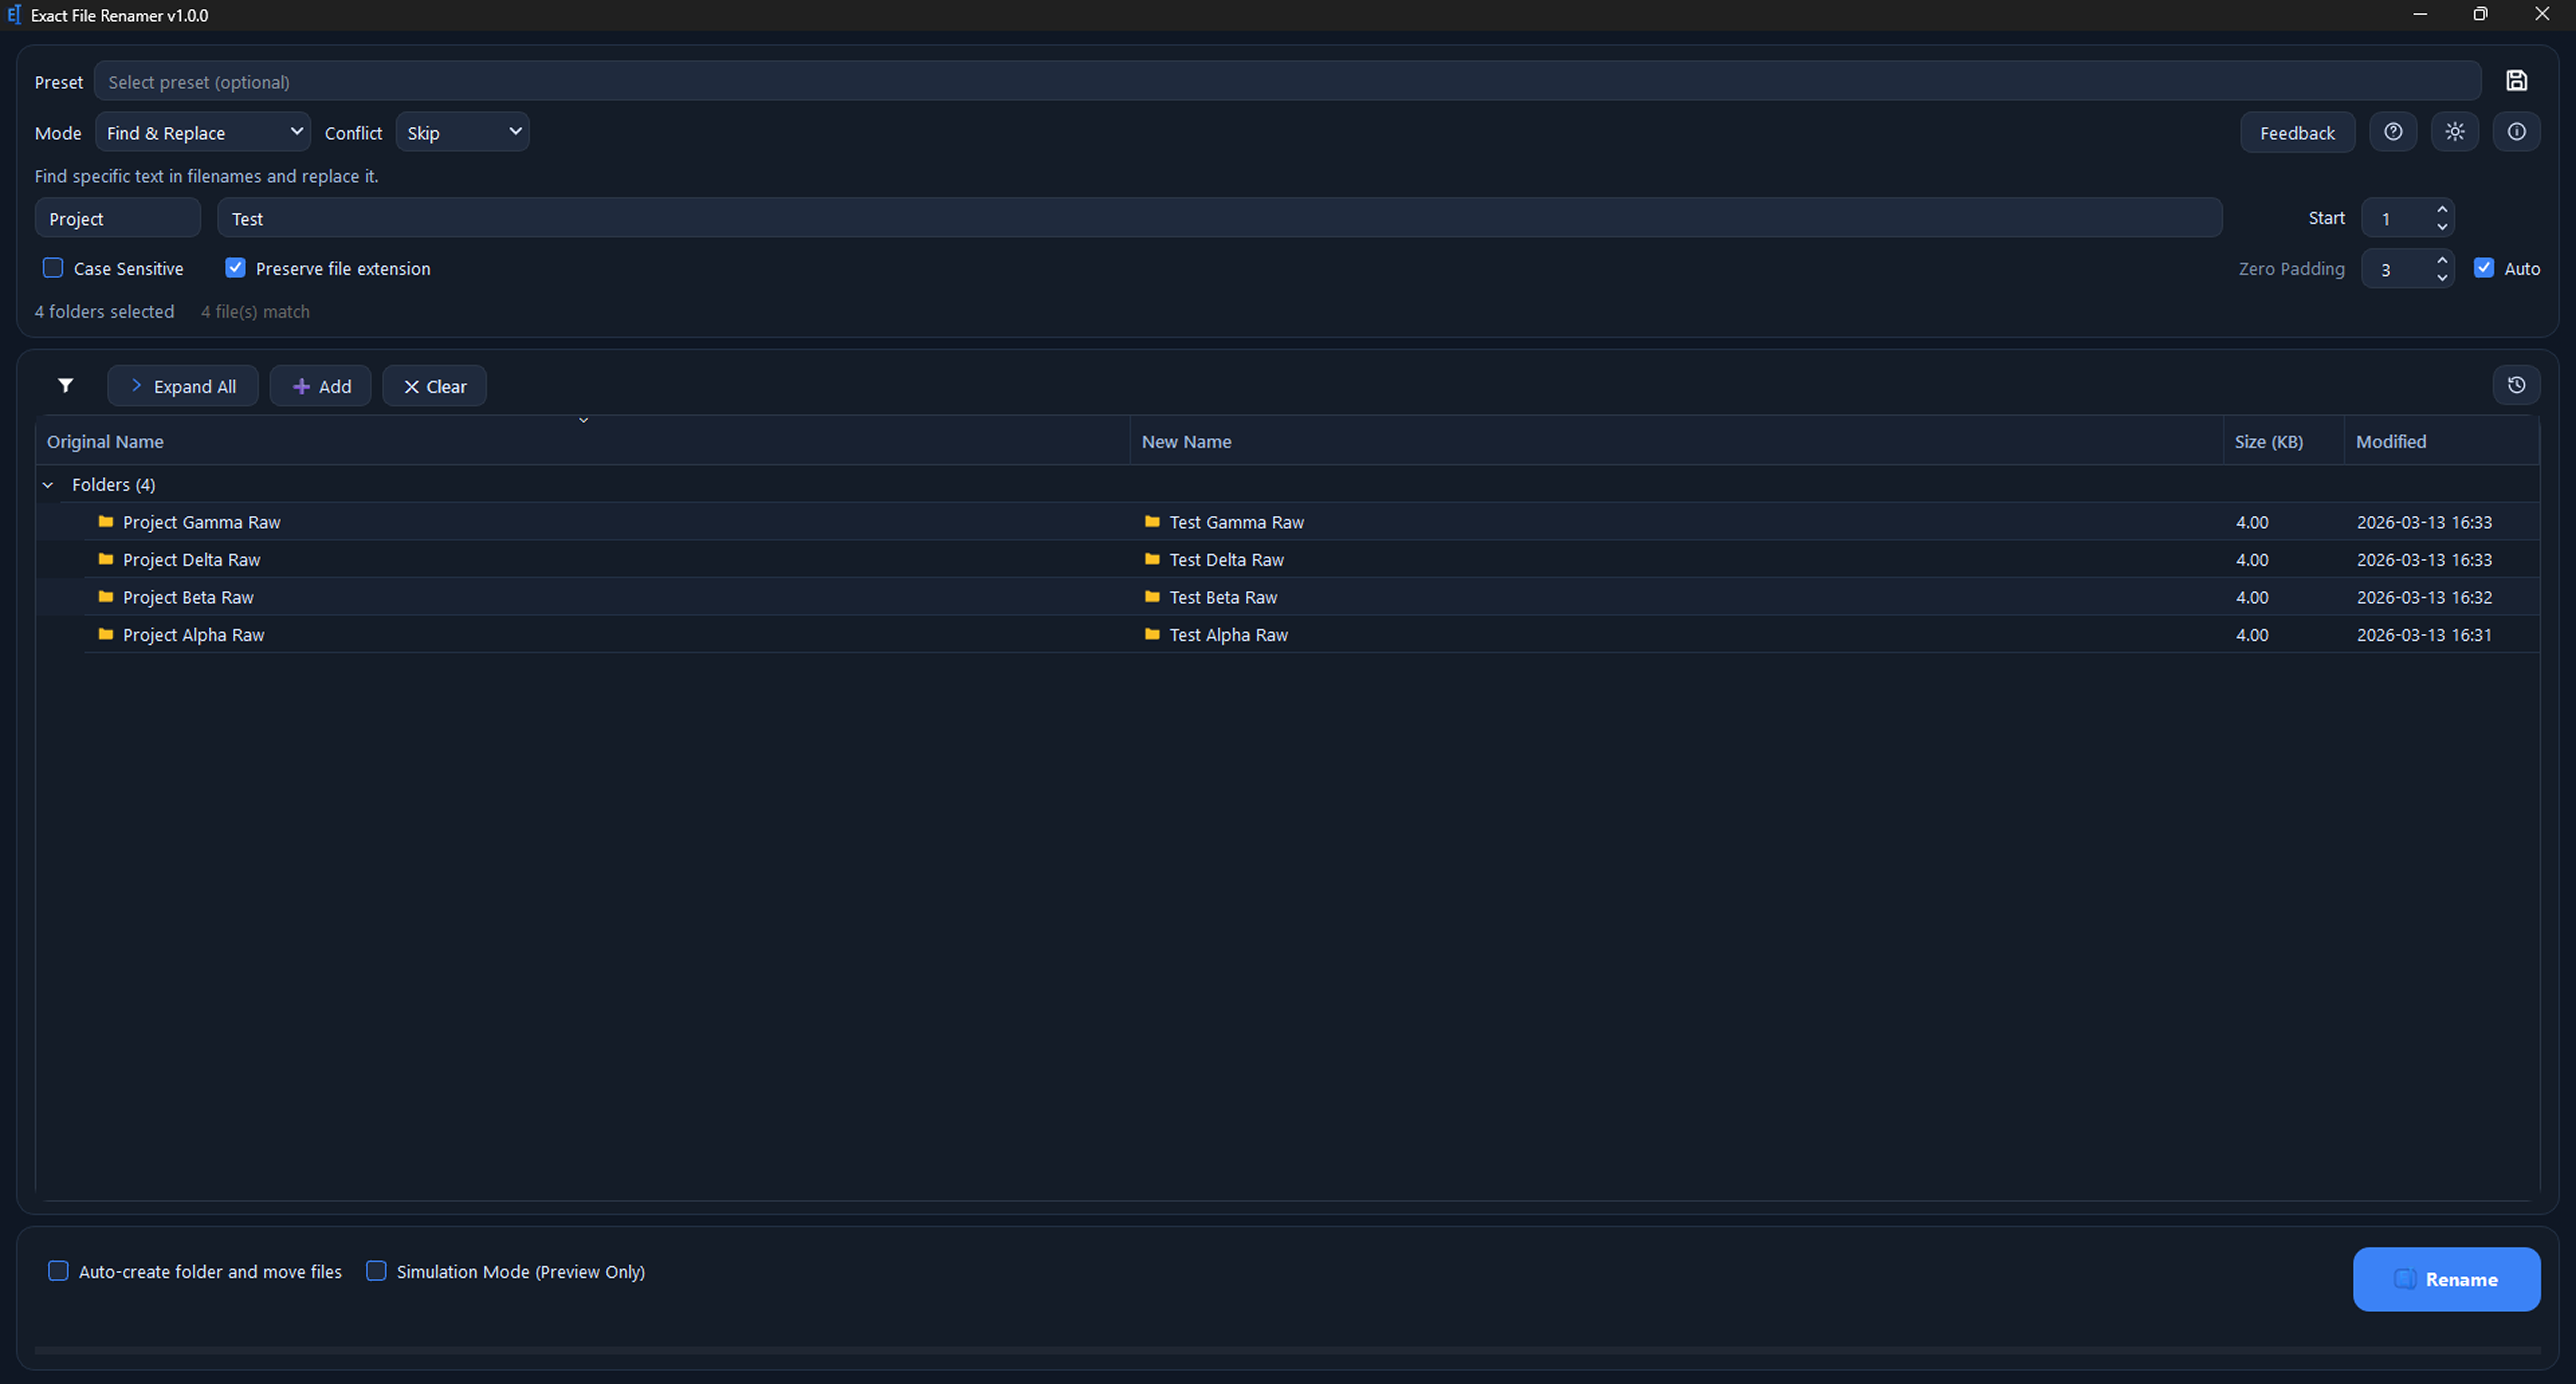Viewport: 2576px width, 1384px height.
Task: Click the Original Name column header
Action: click(x=105, y=441)
